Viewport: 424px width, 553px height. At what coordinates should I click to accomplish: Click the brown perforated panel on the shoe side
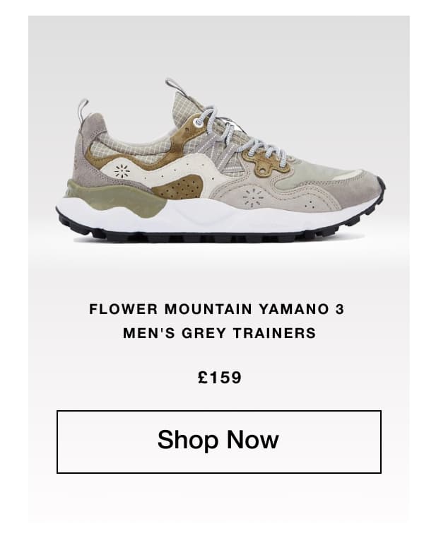click(x=178, y=187)
